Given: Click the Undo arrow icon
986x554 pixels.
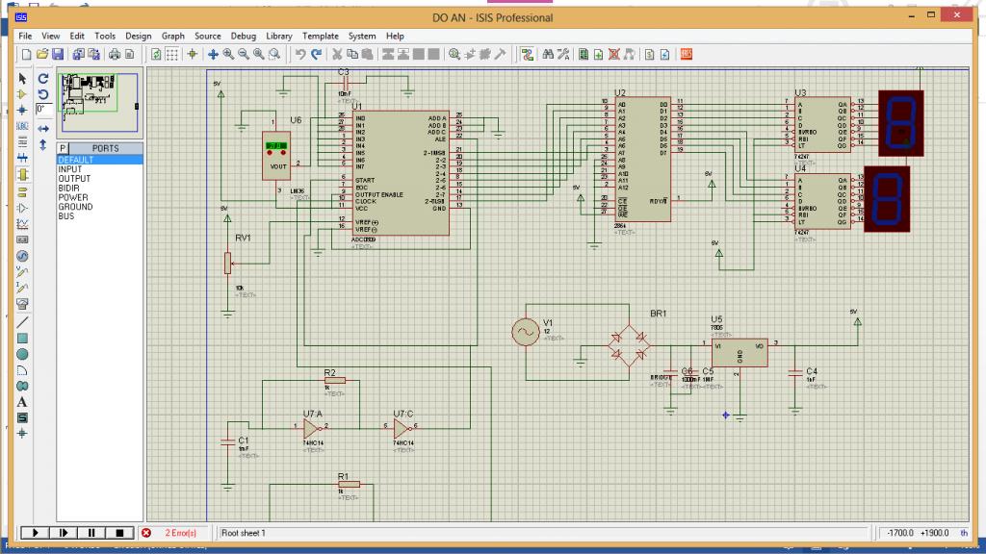Looking at the screenshot, I should coord(300,54).
